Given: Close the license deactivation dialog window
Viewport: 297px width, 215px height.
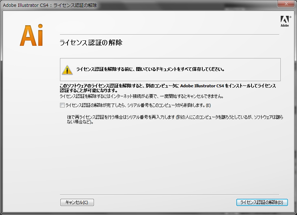Looking at the screenshot, I should (286, 4).
